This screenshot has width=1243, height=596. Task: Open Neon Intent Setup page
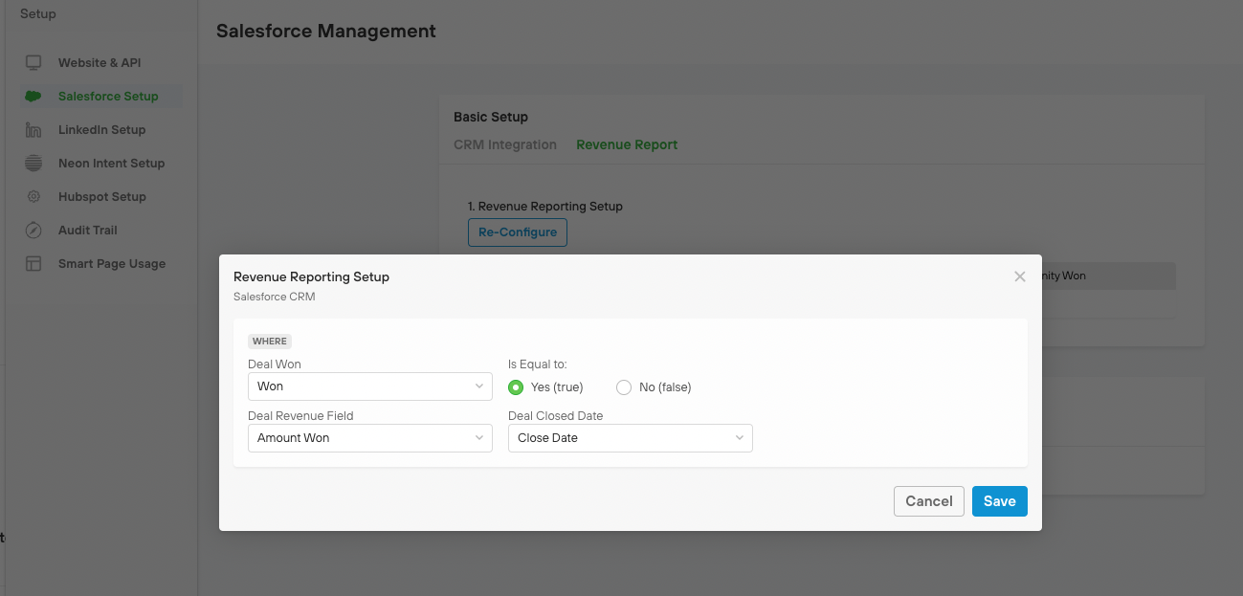pyautogui.click(x=111, y=164)
